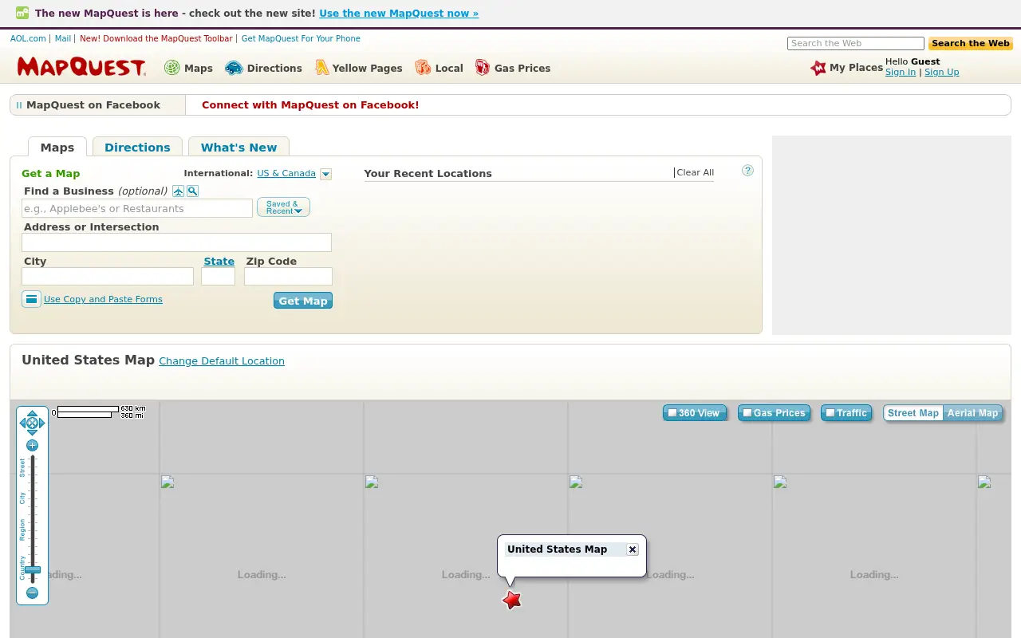Image resolution: width=1021 pixels, height=638 pixels.
Task: Click Change Default Location link
Action: pyautogui.click(x=222, y=360)
